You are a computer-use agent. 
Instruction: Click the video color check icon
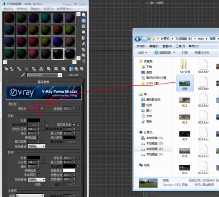84,38
